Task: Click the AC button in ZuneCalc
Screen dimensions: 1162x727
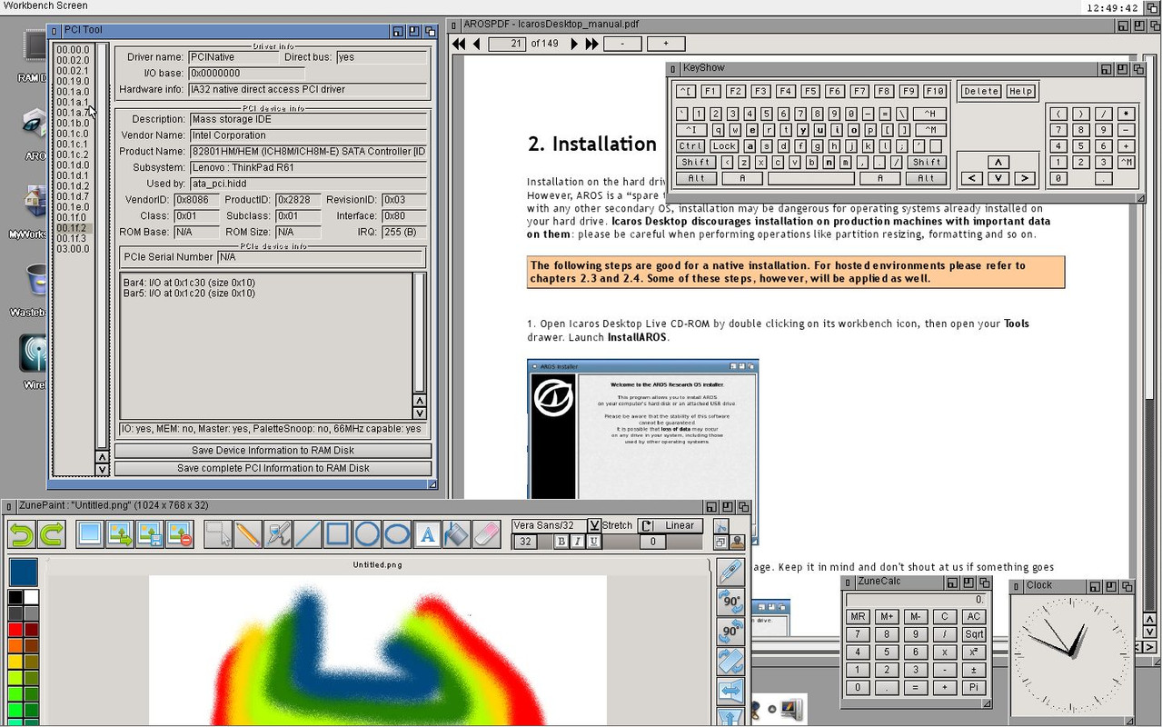Action: [x=974, y=616]
